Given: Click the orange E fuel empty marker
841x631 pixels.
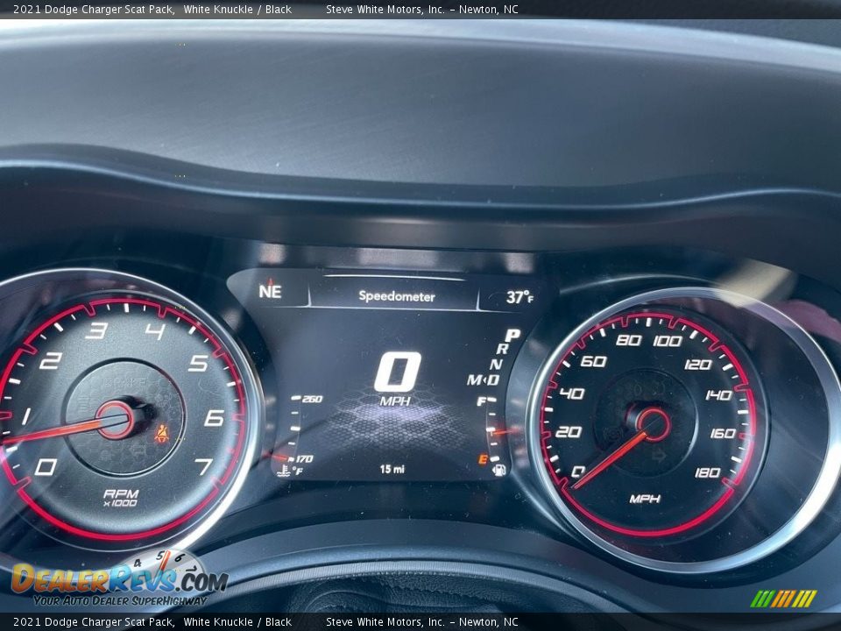Looking at the screenshot, I should (x=483, y=458).
